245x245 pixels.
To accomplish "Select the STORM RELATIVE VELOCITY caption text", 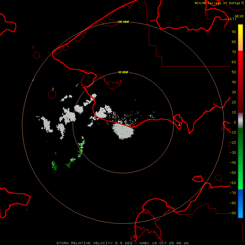I will [x=84, y=243].
